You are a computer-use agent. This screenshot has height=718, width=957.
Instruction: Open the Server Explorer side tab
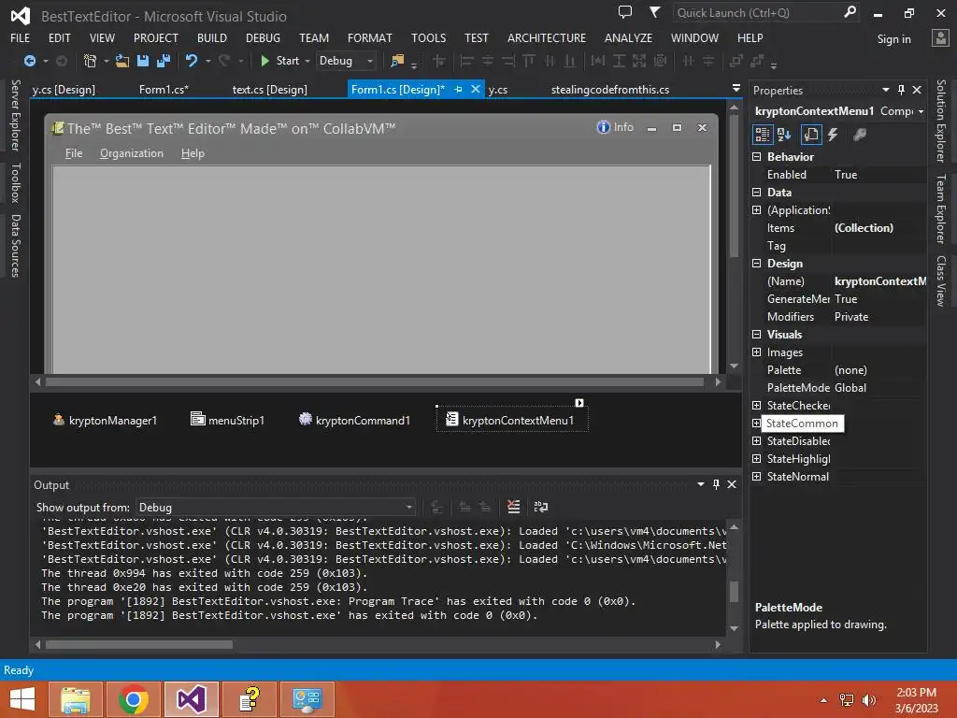click(16, 115)
